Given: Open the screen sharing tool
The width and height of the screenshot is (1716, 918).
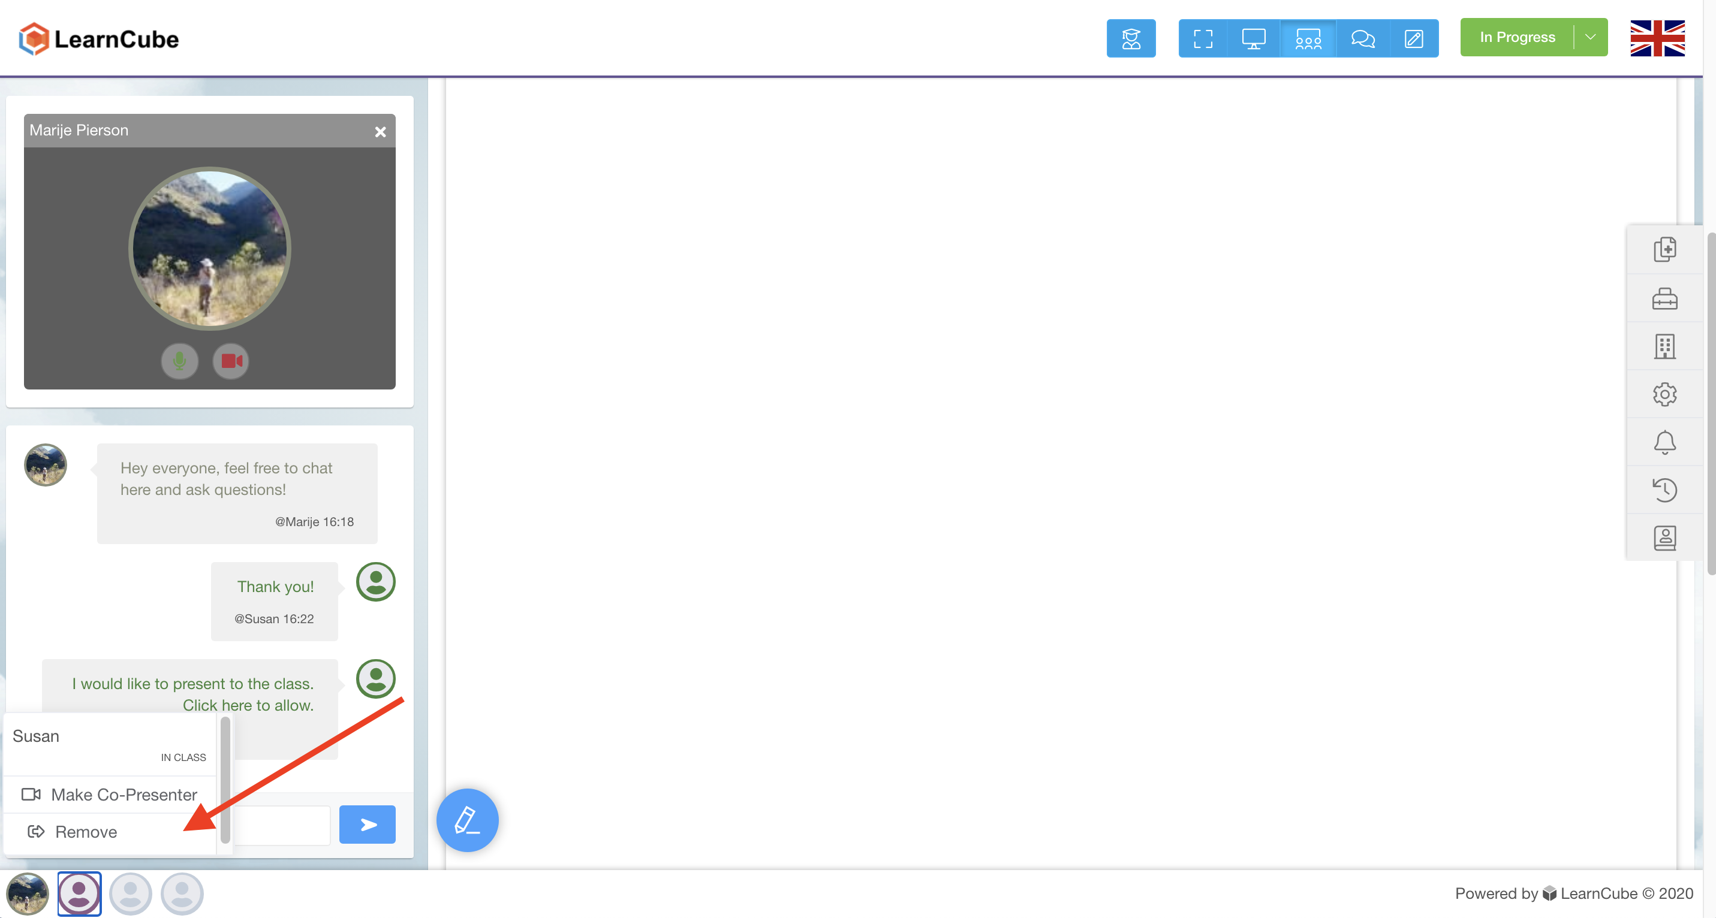Looking at the screenshot, I should [x=1253, y=38].
